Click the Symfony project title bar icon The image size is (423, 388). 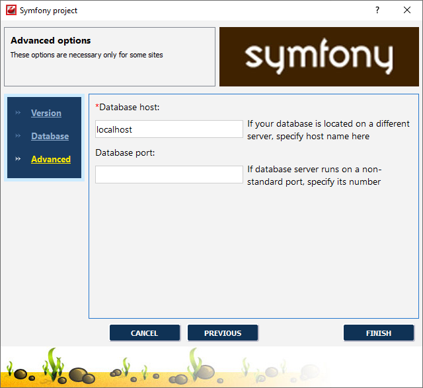point(11,11)
